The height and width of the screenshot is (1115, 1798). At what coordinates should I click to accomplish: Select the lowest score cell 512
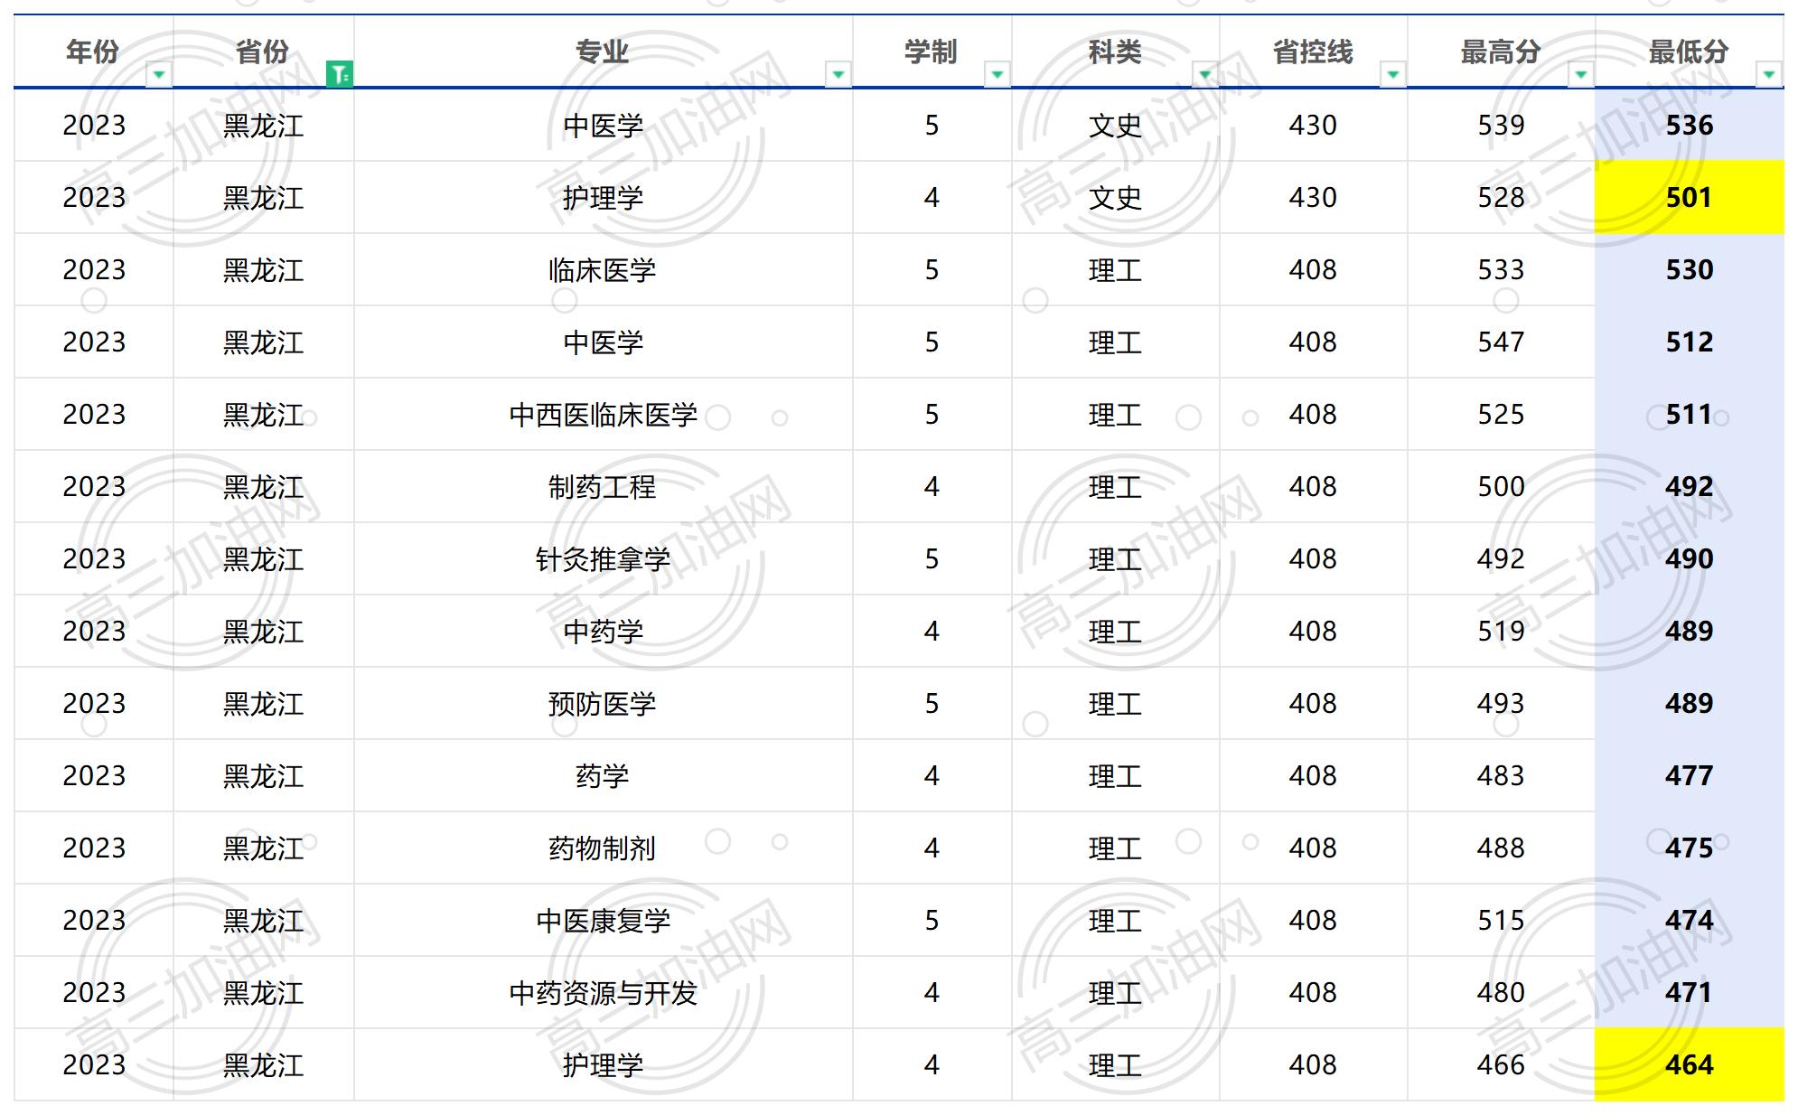[1690, 342]
